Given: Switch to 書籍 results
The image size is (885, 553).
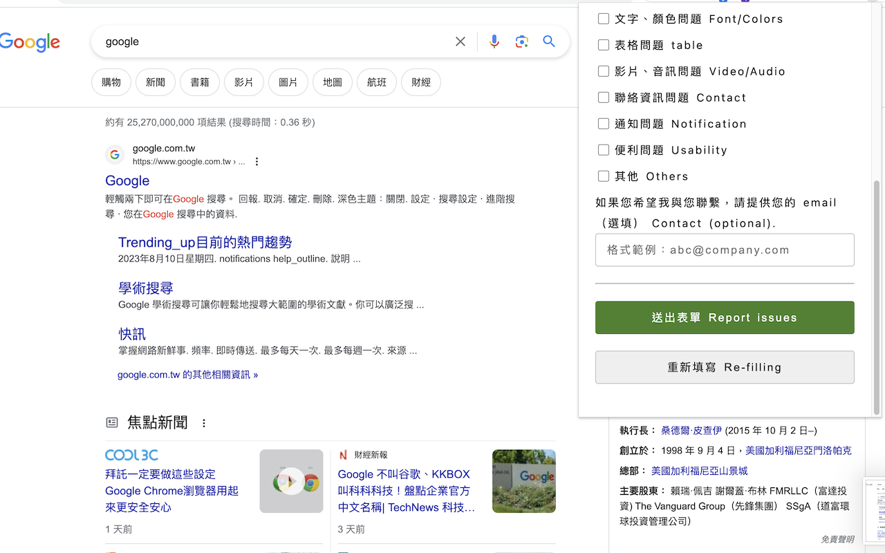Looking at the screenshot, I should (x=200, y=82).
